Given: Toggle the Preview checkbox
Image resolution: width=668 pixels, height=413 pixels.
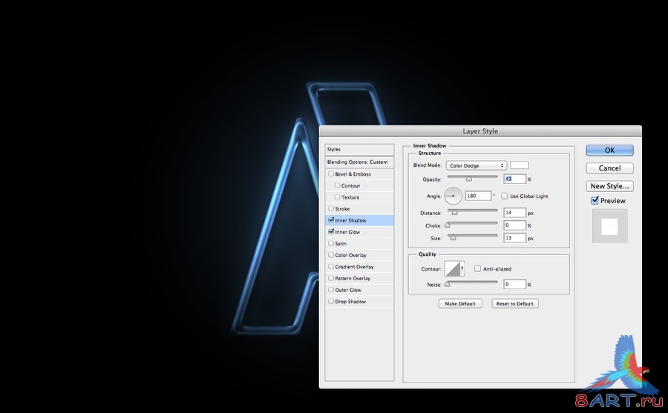Looking at the screenshot, I should [x=595, y=200].
